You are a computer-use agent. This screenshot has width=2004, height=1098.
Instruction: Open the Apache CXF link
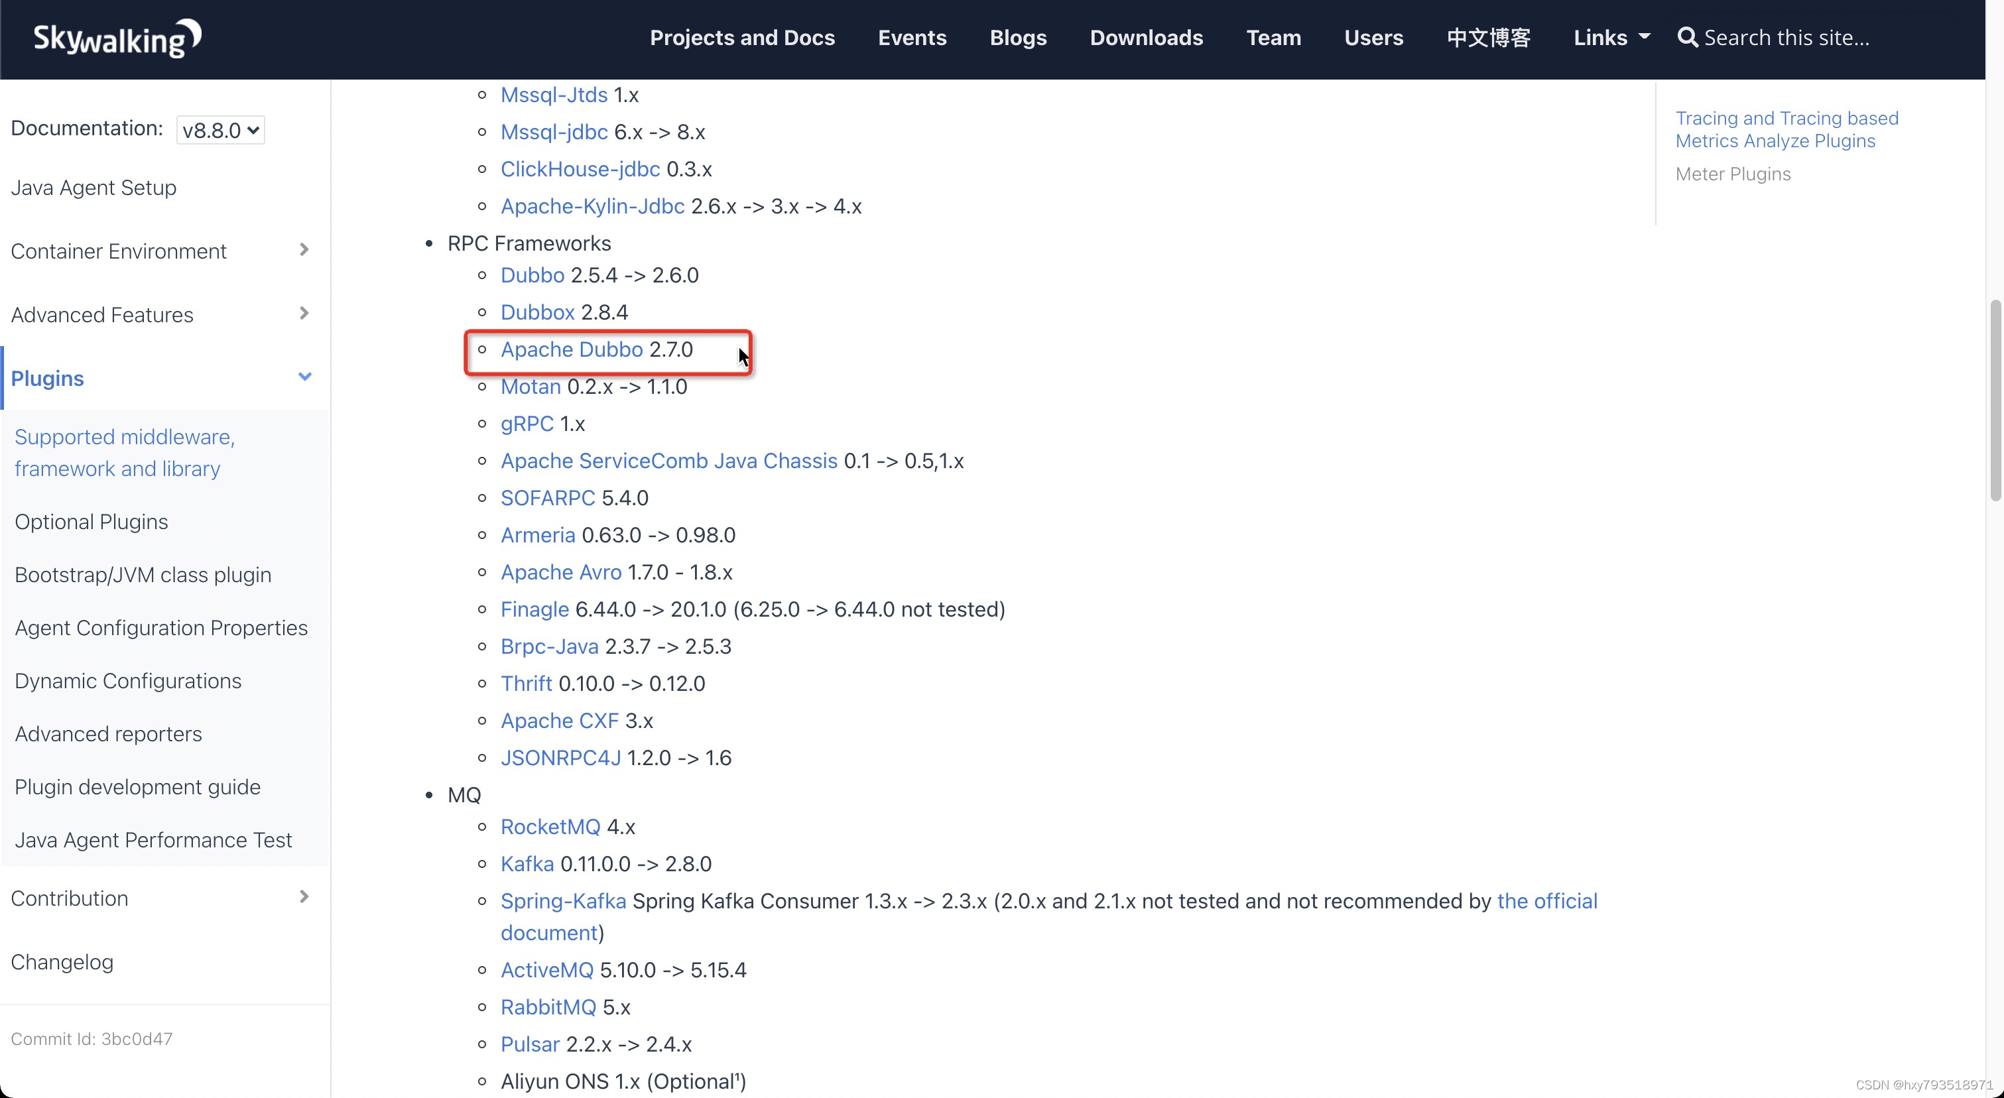(x=559, y=721)
